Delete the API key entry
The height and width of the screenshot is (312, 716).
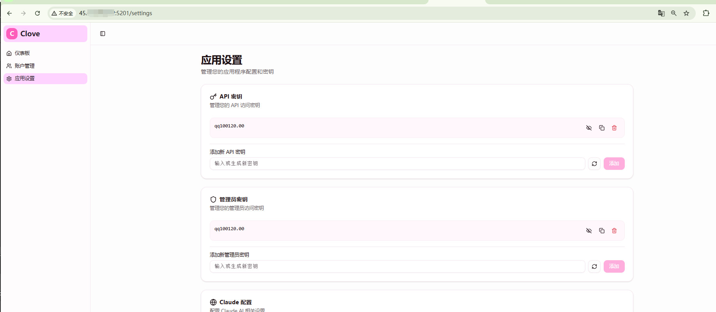614,128
